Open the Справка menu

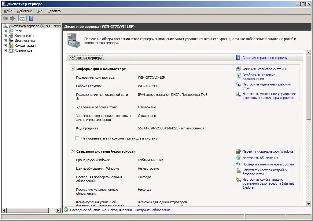tap(54, 11)
